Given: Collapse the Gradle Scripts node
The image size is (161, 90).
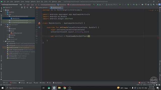Looking at the screenshot, I should click(x=4, y=41).
